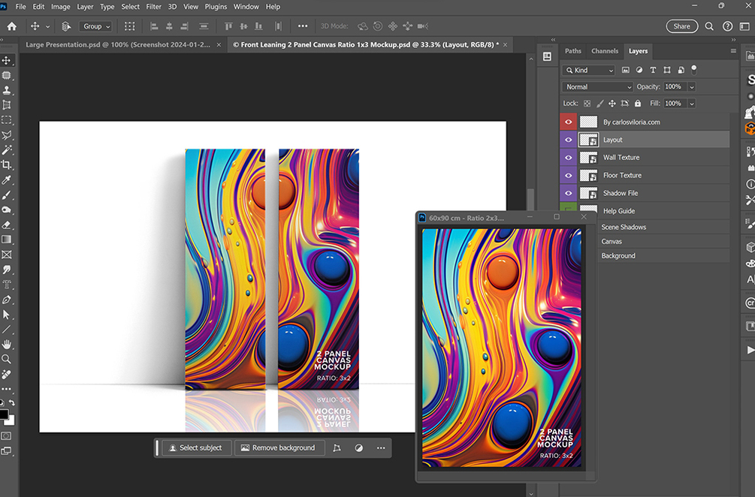Select the Move tool in the toolbox
This screenshot has height=497, width=755.
click(x=7, y=60)
